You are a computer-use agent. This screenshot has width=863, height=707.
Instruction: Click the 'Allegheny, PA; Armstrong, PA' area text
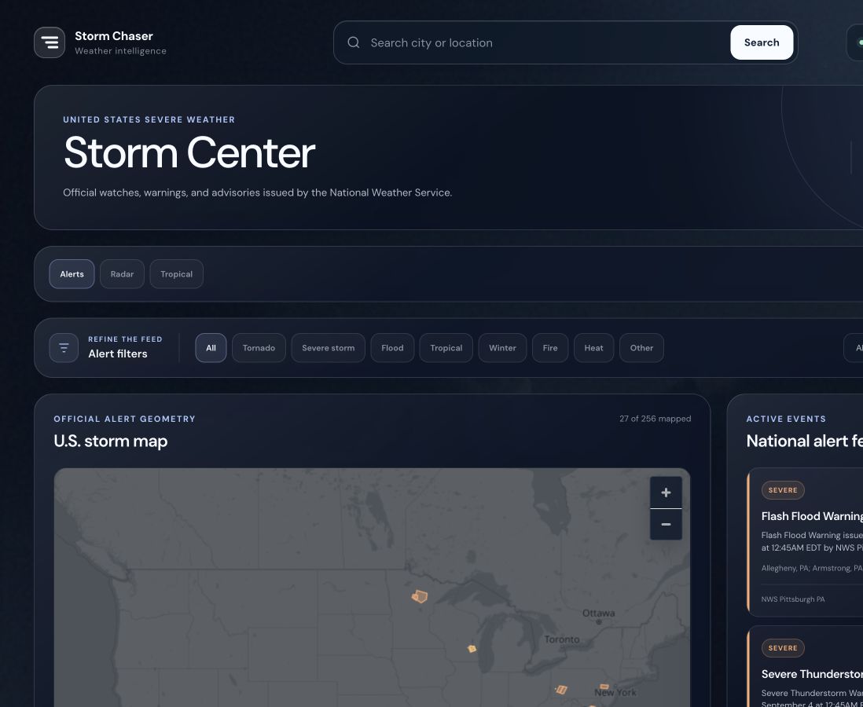[x=812, y=568]
